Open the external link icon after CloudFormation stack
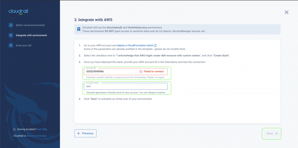Screen dimensions: 298x148 (155, 46)
